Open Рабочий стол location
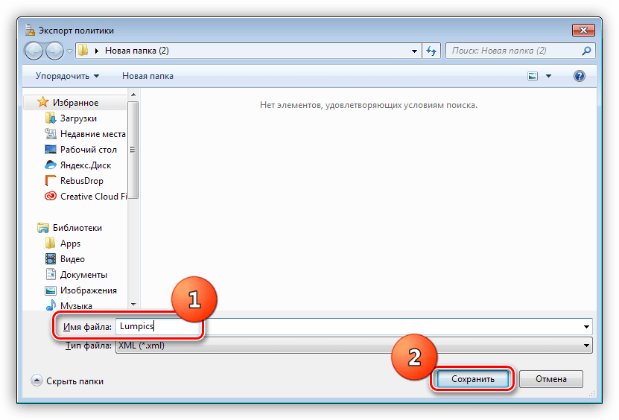619x420 pixels. pos(88,150)
